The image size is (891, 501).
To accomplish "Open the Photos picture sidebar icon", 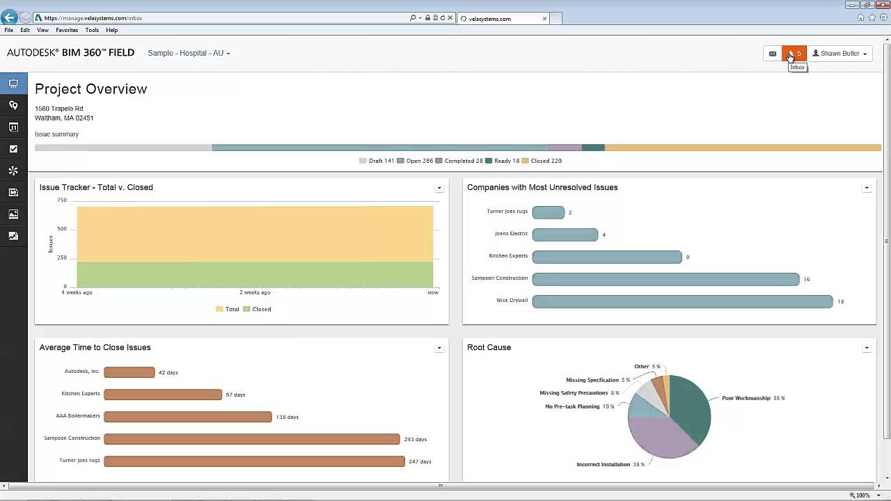I will tap(13, 214).
